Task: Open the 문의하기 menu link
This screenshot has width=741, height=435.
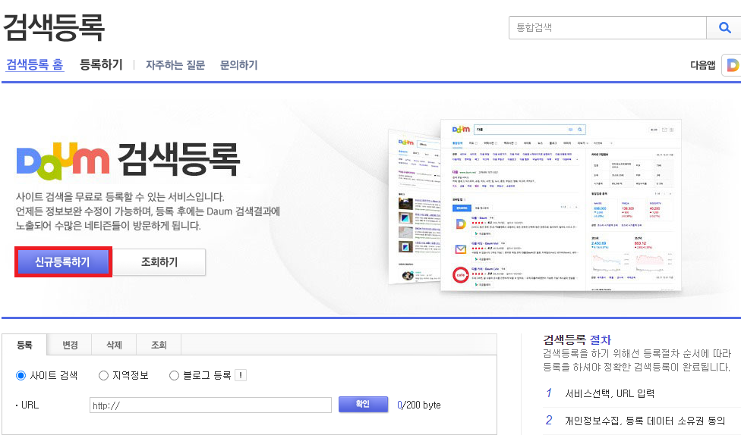Action: [239, 65]
